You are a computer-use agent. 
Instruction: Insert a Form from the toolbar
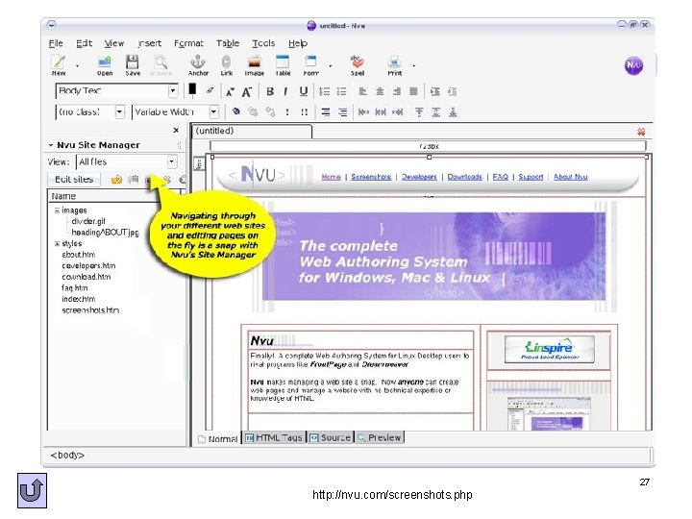(310, 65)
